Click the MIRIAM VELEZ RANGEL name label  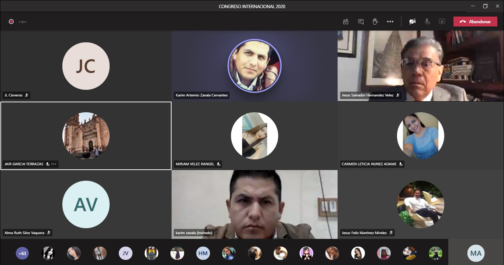(x=195, y=164)
